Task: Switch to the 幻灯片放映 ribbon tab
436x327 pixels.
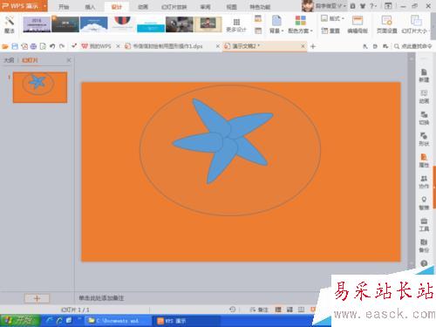Action: 174,7
